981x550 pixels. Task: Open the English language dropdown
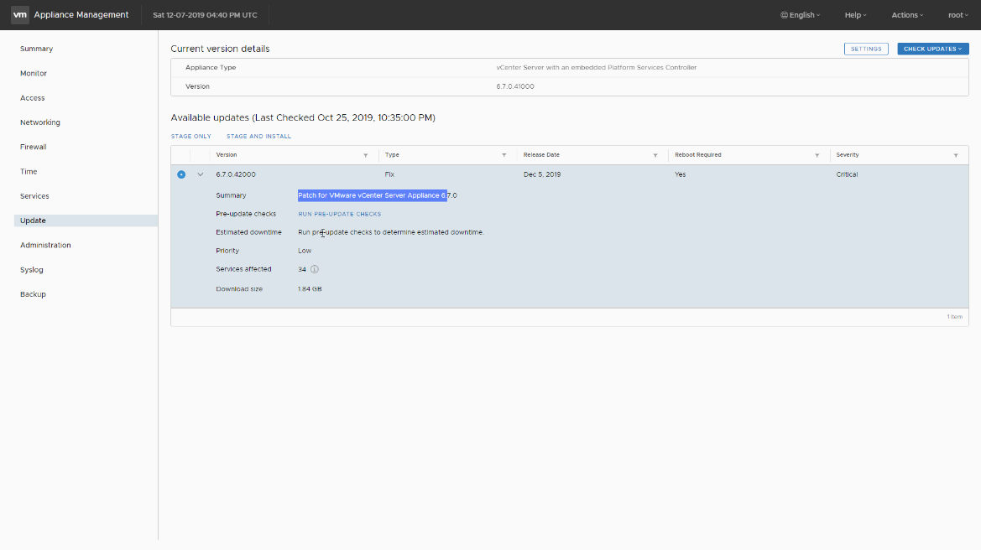pos(800,15)
